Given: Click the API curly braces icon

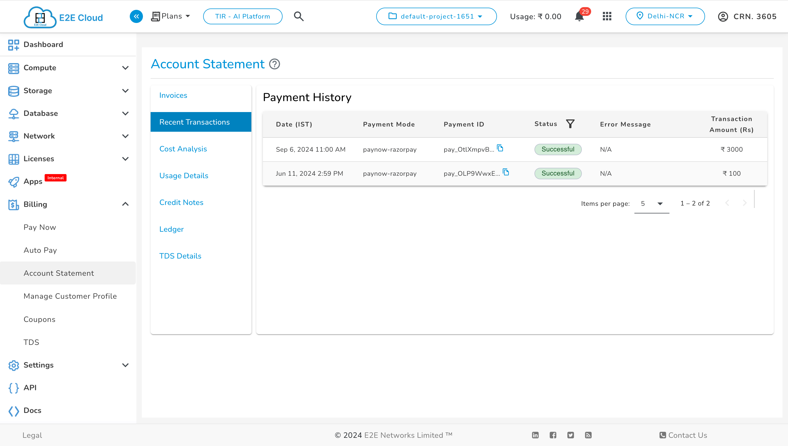Looking at the screenshot, I should pyautogui.click(x=13, y=388).
